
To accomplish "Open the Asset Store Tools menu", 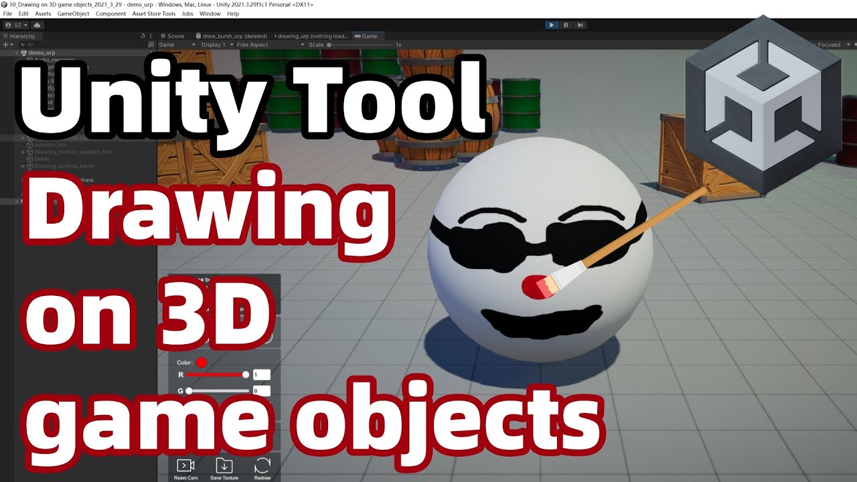I will 154,13.
